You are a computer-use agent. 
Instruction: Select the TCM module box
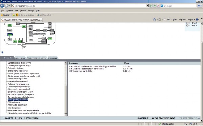[10, 39]
